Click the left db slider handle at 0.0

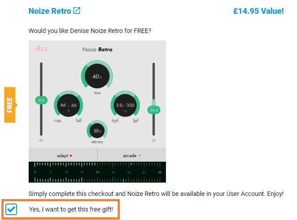pyautogui.click(x=41, y=101)
